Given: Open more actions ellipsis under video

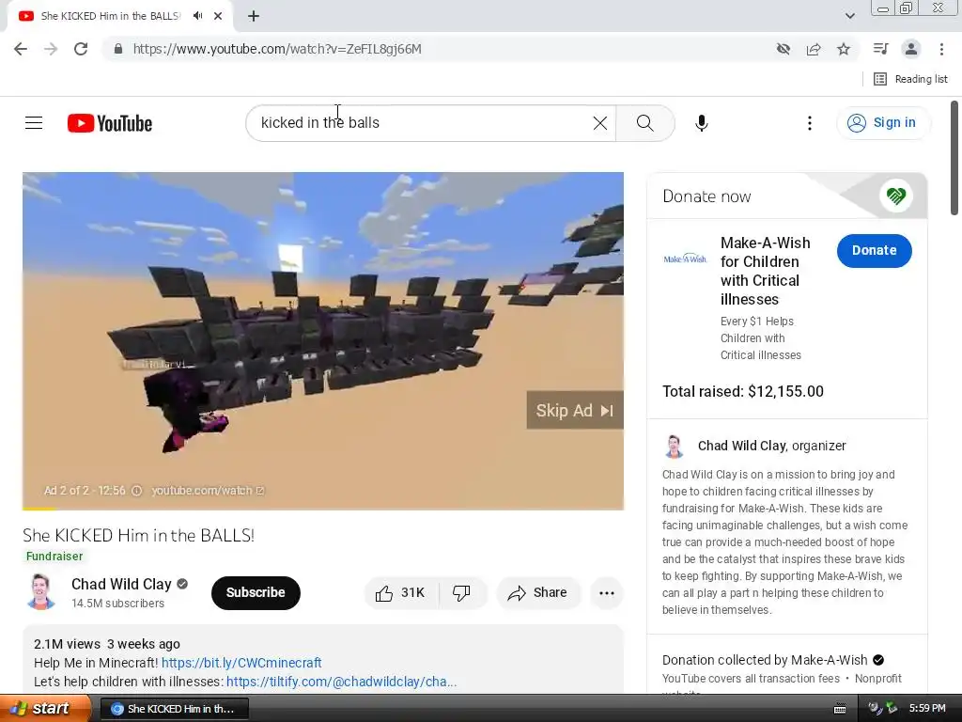Looking at the screenshot, I should coord(607,592).
